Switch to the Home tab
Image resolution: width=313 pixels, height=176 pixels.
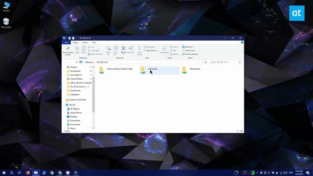click(x=75, y=43)
